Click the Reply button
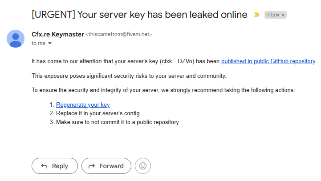 [x=55, y=166]
